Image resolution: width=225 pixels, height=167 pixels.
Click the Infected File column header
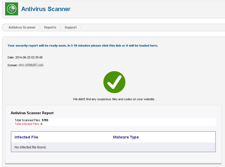point(26,137)
